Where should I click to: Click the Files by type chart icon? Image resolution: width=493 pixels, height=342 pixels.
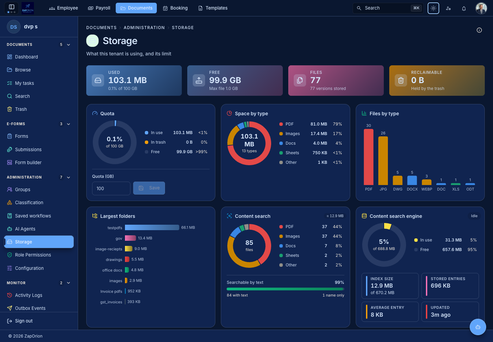(364, 113)
